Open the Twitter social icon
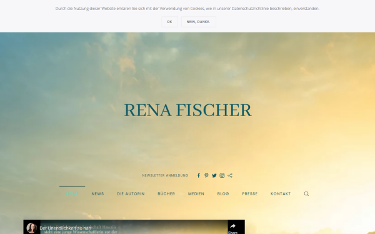The height and width of the screenshot is (234, 375). 214,175
